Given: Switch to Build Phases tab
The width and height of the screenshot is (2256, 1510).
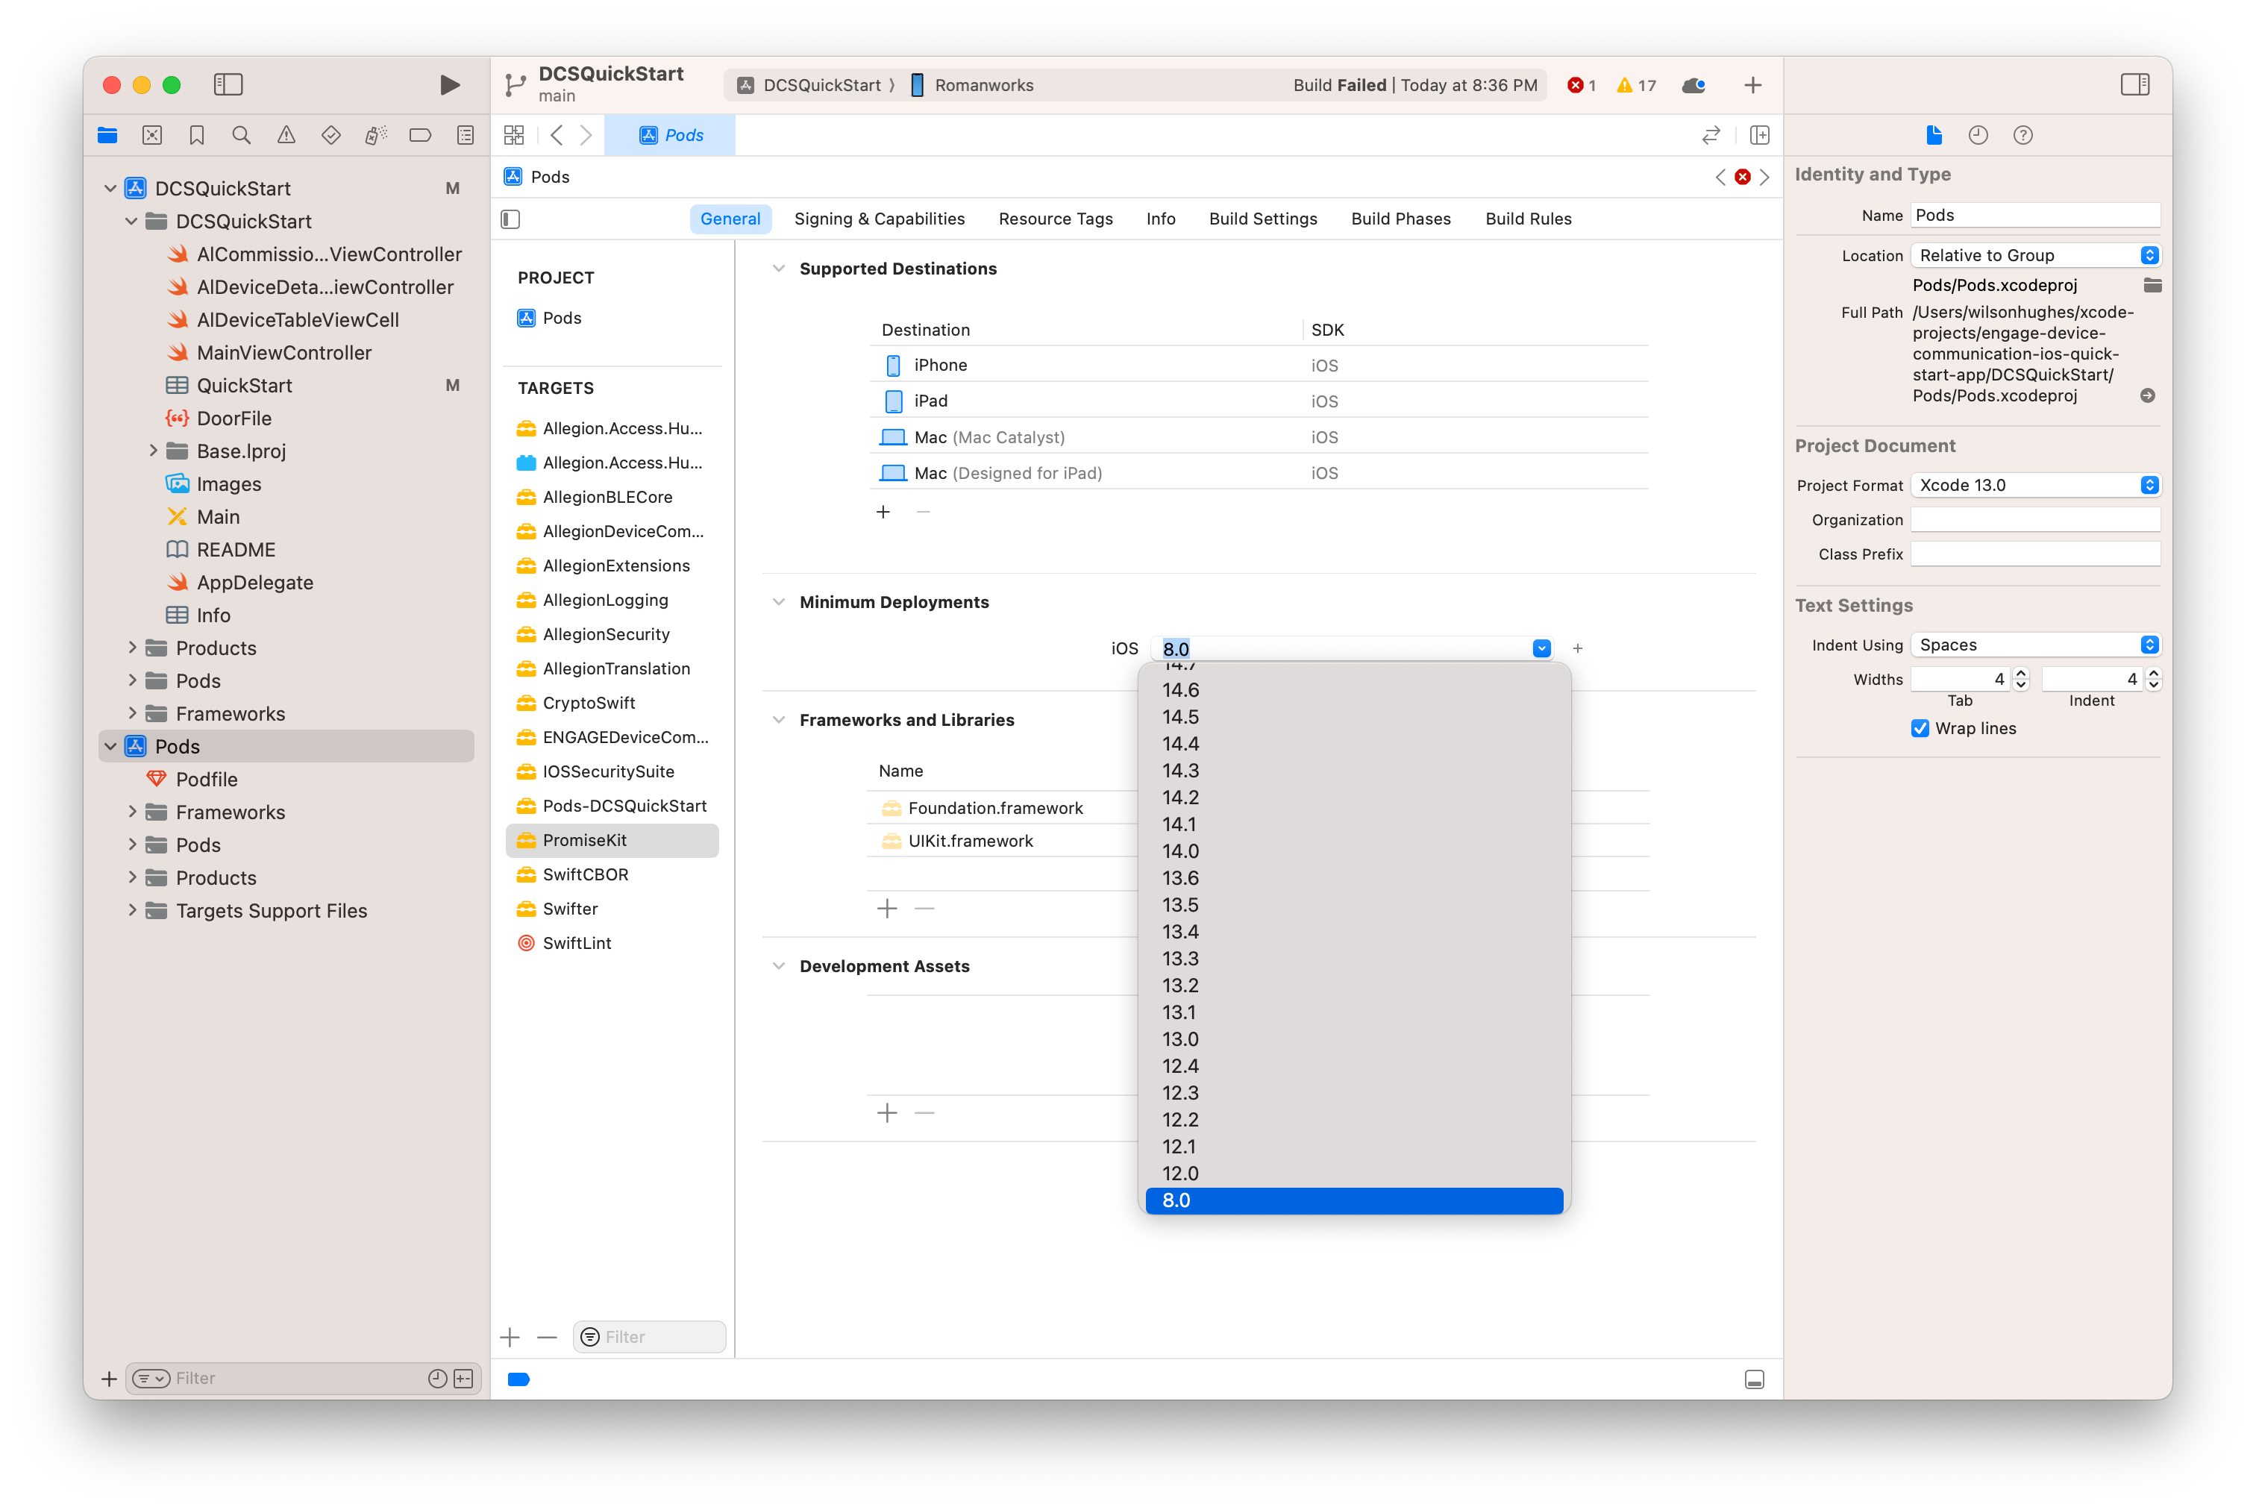Looking at the screenshot, I should [1400, 219].
